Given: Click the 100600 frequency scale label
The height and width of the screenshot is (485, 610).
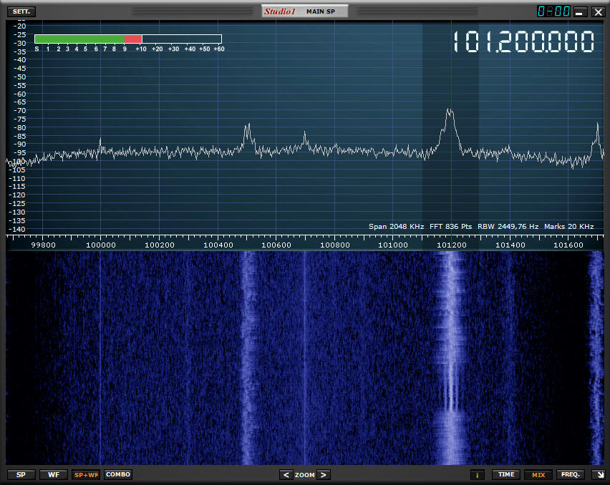Looking at the screenshot, I should (276, 245).
